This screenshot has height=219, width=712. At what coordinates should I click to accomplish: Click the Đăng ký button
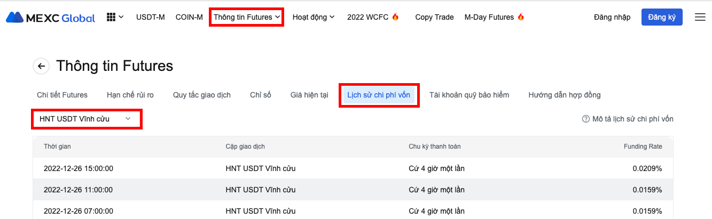click(x=662, y=17)
